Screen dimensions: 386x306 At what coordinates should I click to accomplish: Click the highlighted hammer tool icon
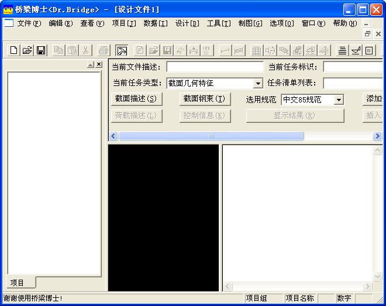[122, 50]
